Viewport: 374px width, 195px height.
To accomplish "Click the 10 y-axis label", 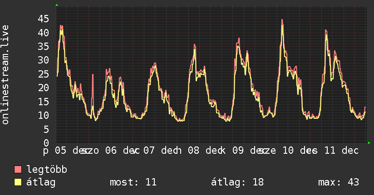I will pos(43,115).
